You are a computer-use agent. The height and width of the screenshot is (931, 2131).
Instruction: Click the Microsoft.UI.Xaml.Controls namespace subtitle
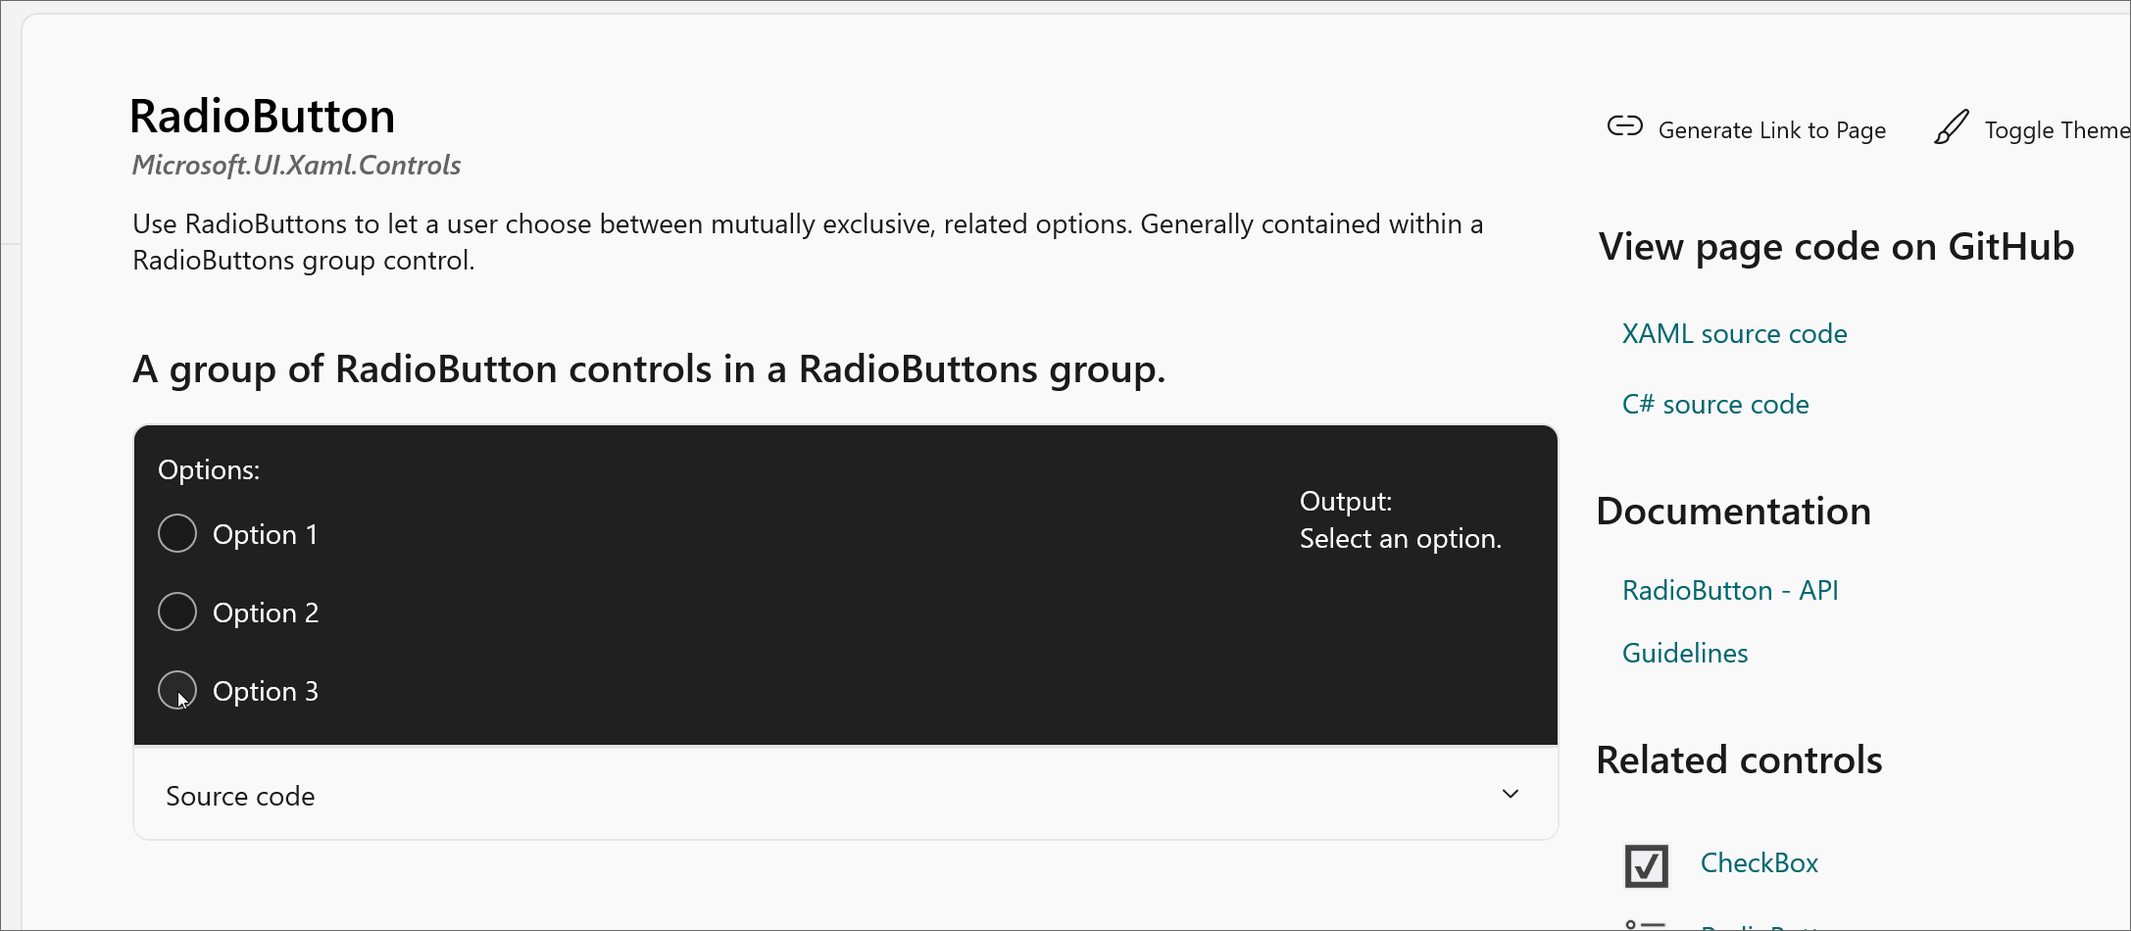[x=295, y=165]
